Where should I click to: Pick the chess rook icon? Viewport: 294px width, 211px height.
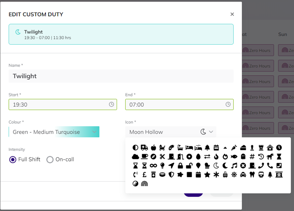tap(261, 148)
